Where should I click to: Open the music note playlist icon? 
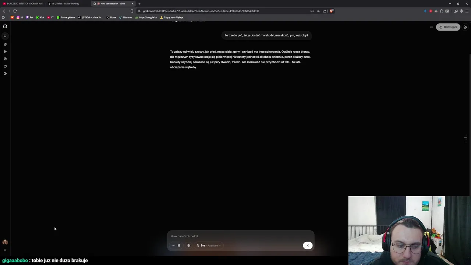click(x=456, y=11)
